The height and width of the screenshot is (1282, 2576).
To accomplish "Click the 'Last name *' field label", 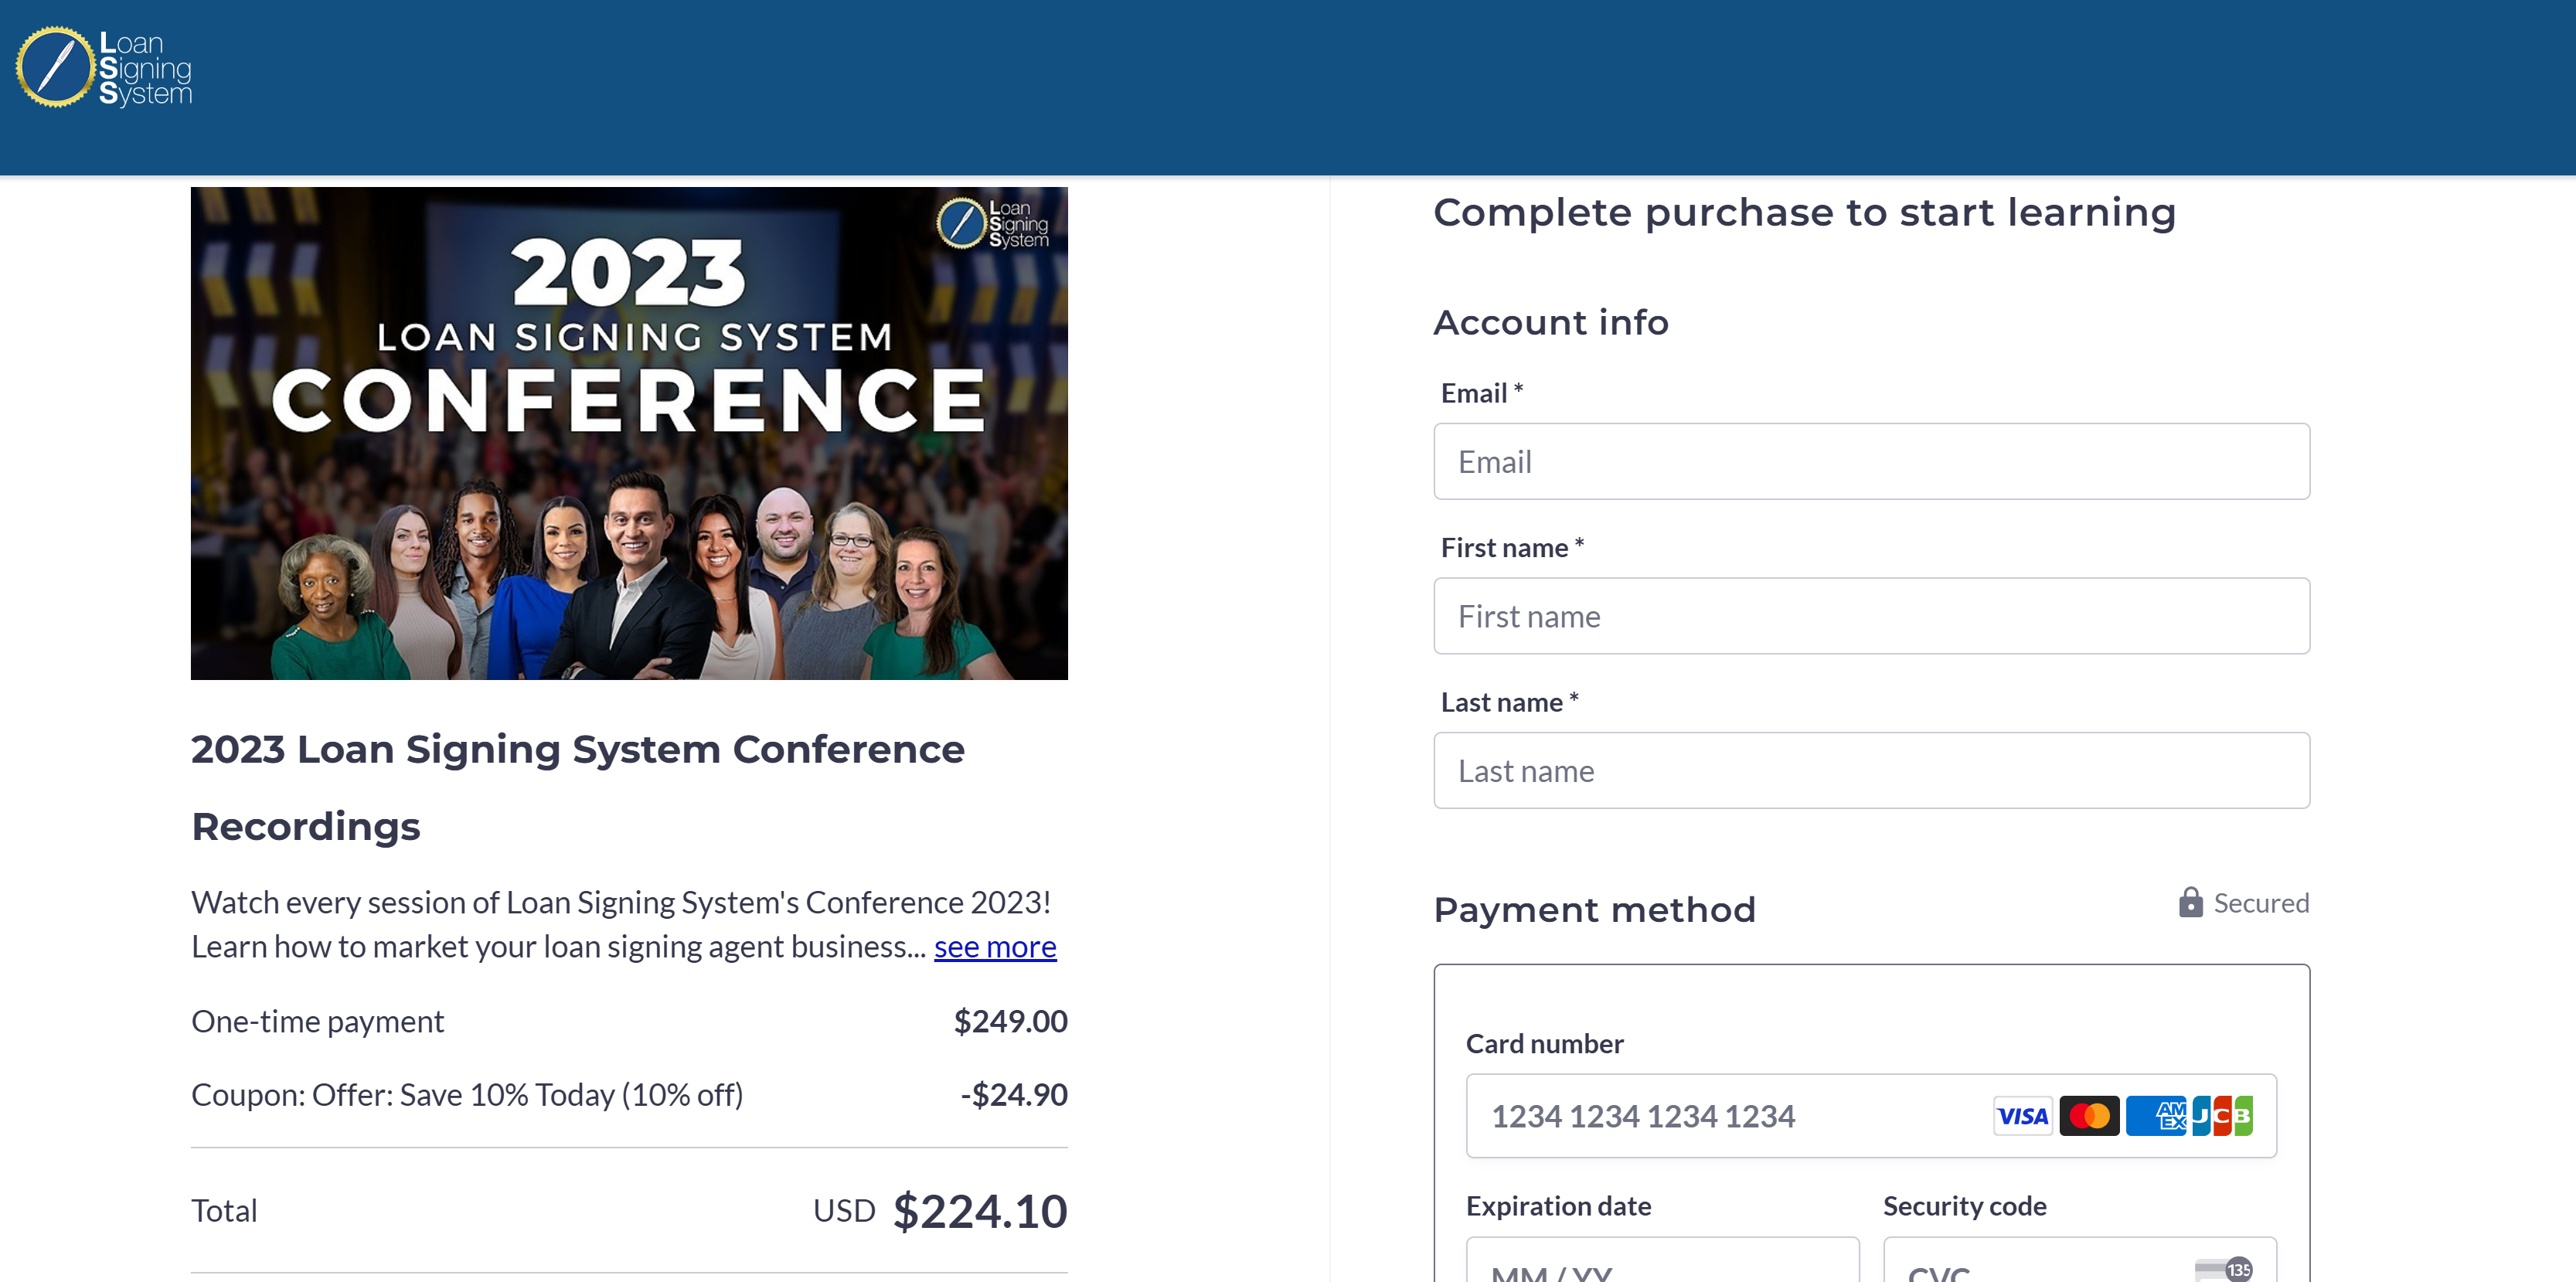I will (1509, 702).
